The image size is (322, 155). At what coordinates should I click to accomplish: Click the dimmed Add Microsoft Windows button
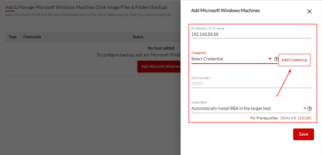coord(159,66)
